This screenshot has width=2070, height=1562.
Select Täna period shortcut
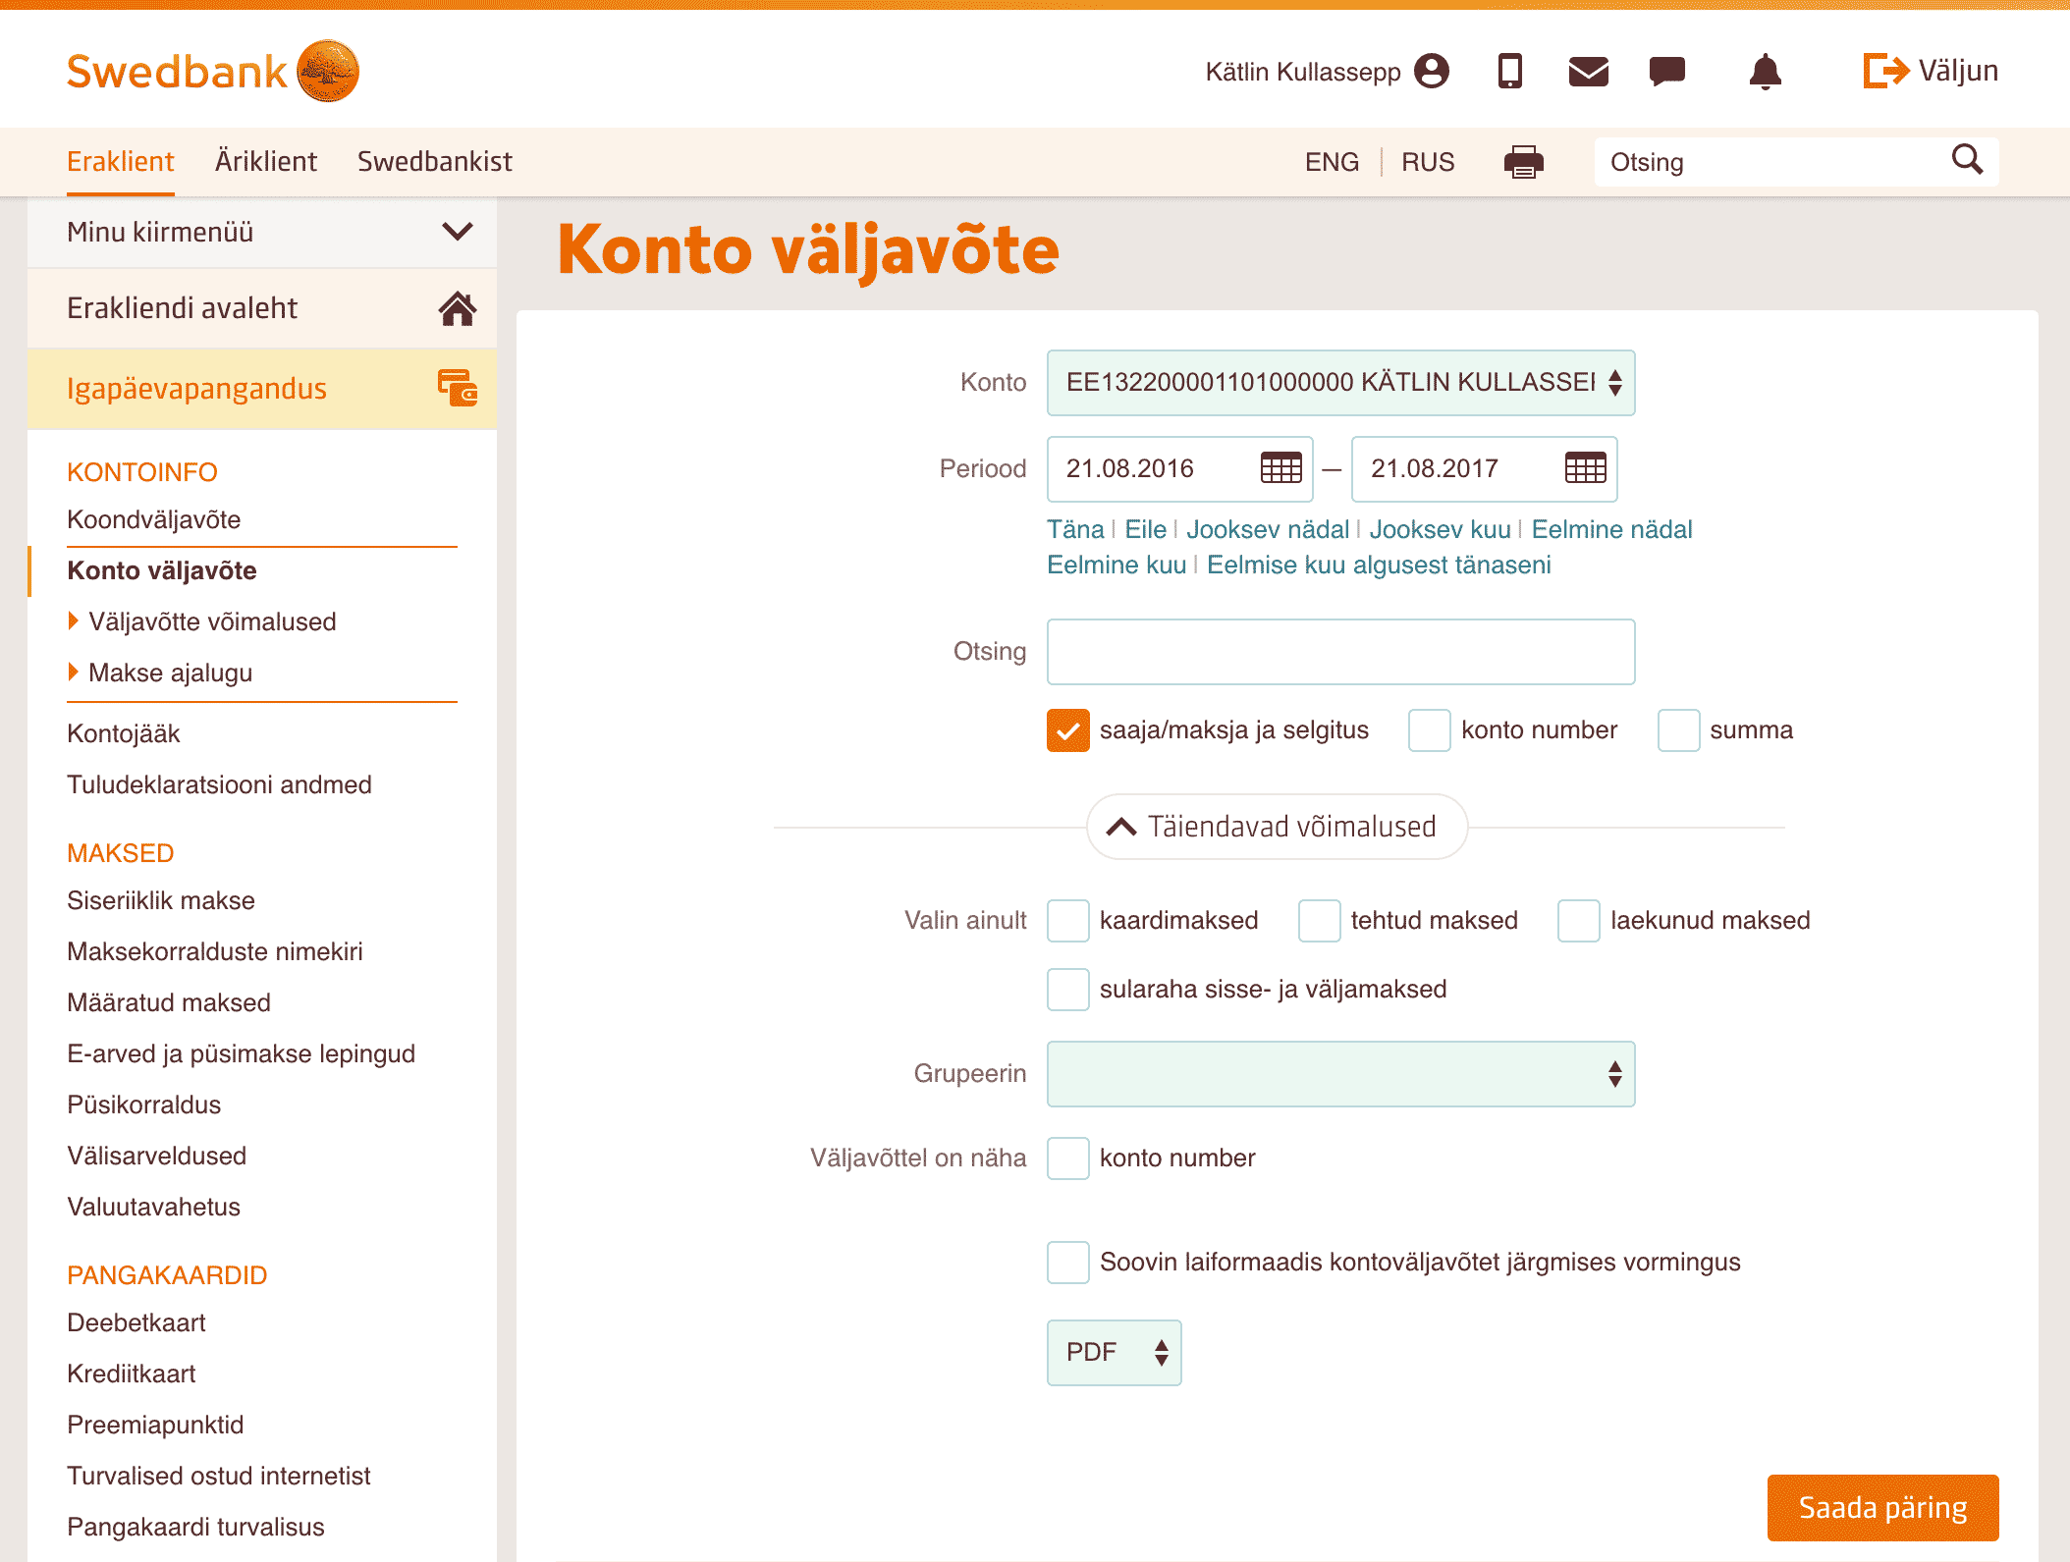1075,529
